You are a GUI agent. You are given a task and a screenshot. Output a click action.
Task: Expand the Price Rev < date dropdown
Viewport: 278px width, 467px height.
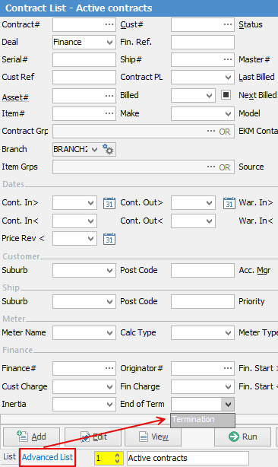[x=90, y=239]
